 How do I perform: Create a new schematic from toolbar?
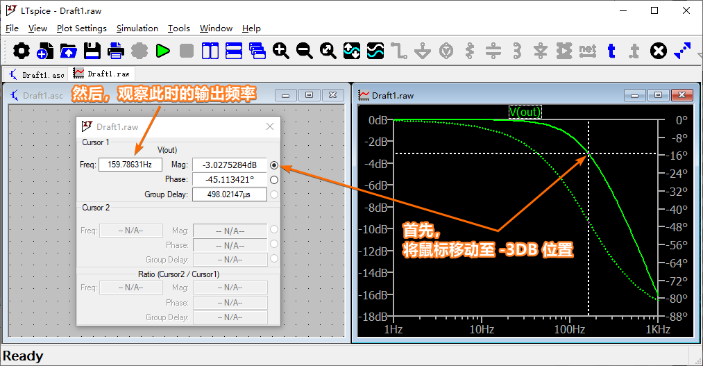click(x=45, y=51)
